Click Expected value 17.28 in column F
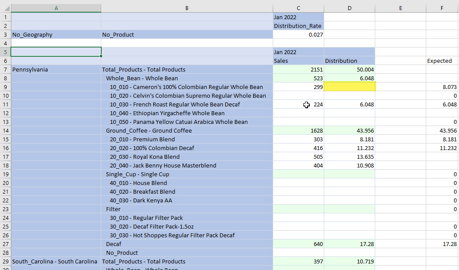This screenshot has width=459, height=270. (442, 244)
